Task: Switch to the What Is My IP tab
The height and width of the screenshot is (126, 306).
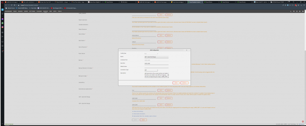Action: (261, 2)
